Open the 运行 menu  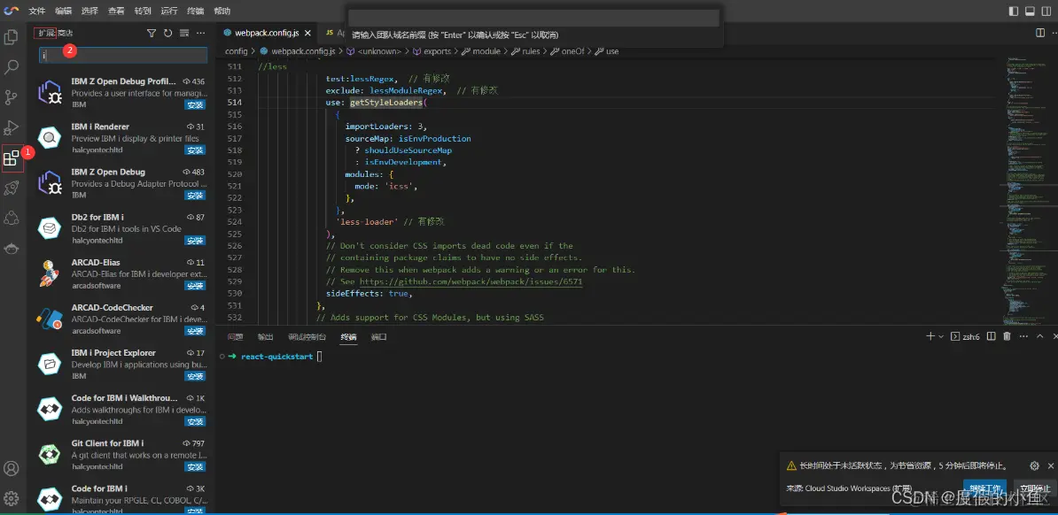[x=168, y=11]
